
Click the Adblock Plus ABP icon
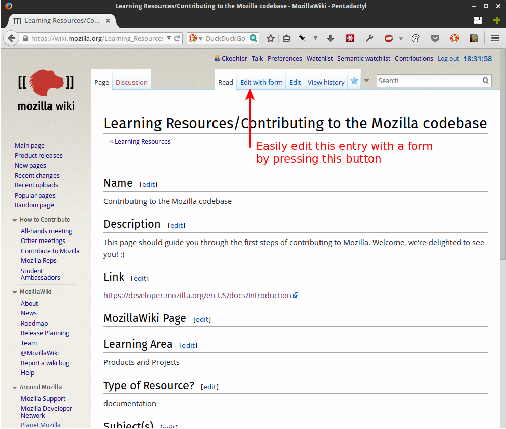tap(388, 38)
